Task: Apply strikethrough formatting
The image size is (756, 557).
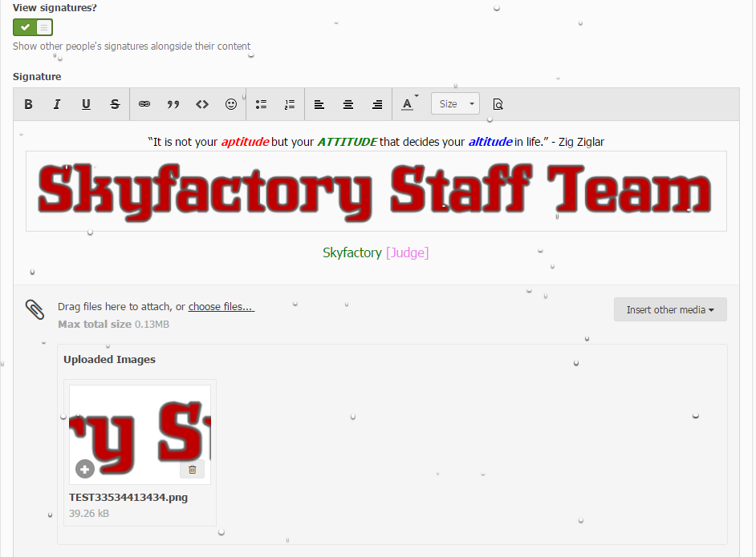Action: (x=115, y=104)
